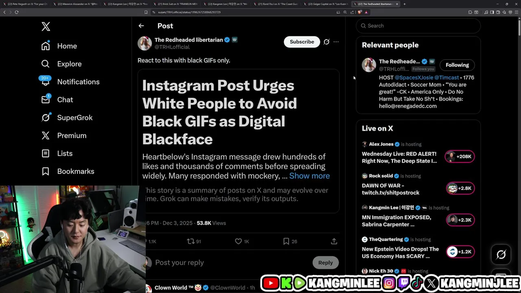Switch to the Brick Suit browser tab
The width and height of the screenshot is (521, 293).
[176, 4]
